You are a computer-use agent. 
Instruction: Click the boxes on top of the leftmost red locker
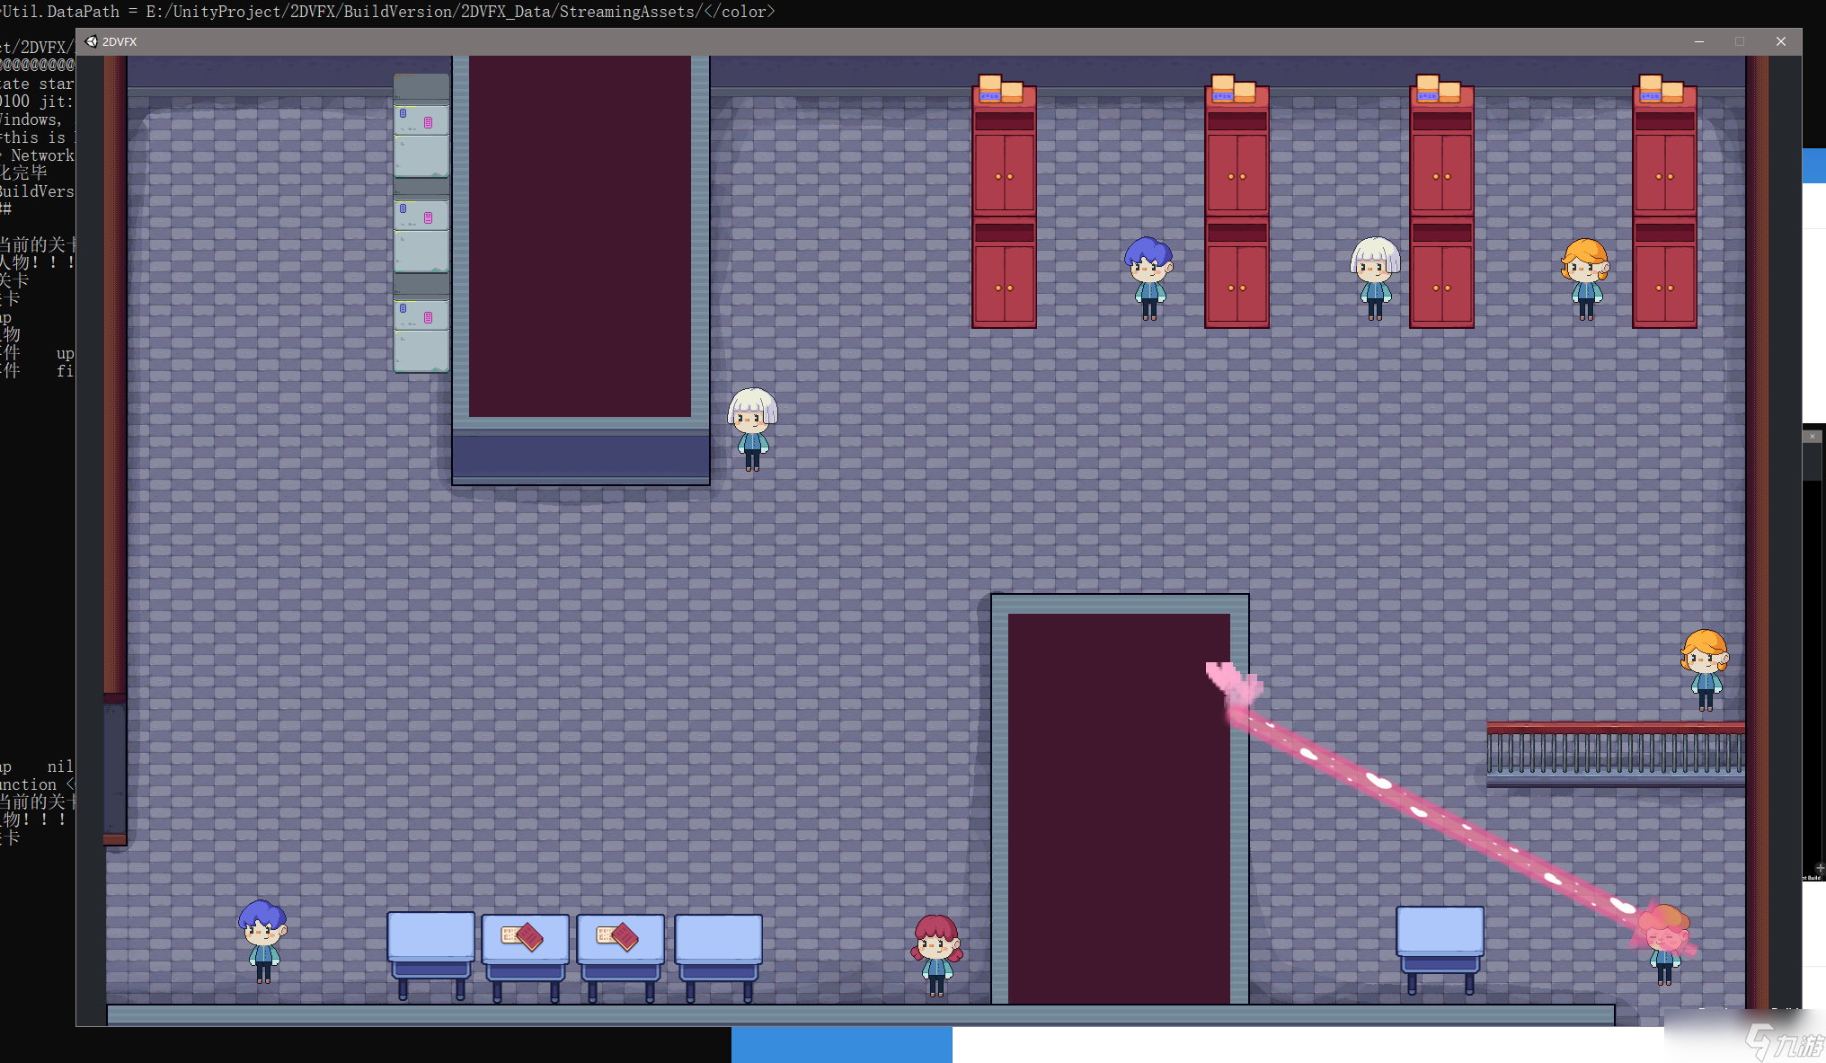(1001, 88)
